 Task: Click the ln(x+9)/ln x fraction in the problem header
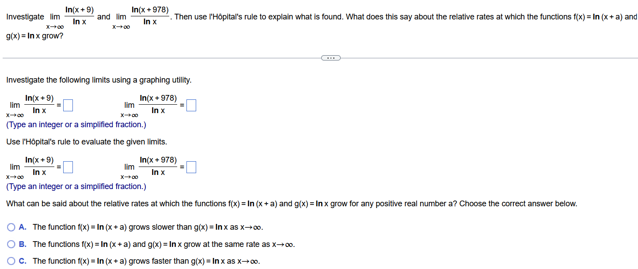79,15
